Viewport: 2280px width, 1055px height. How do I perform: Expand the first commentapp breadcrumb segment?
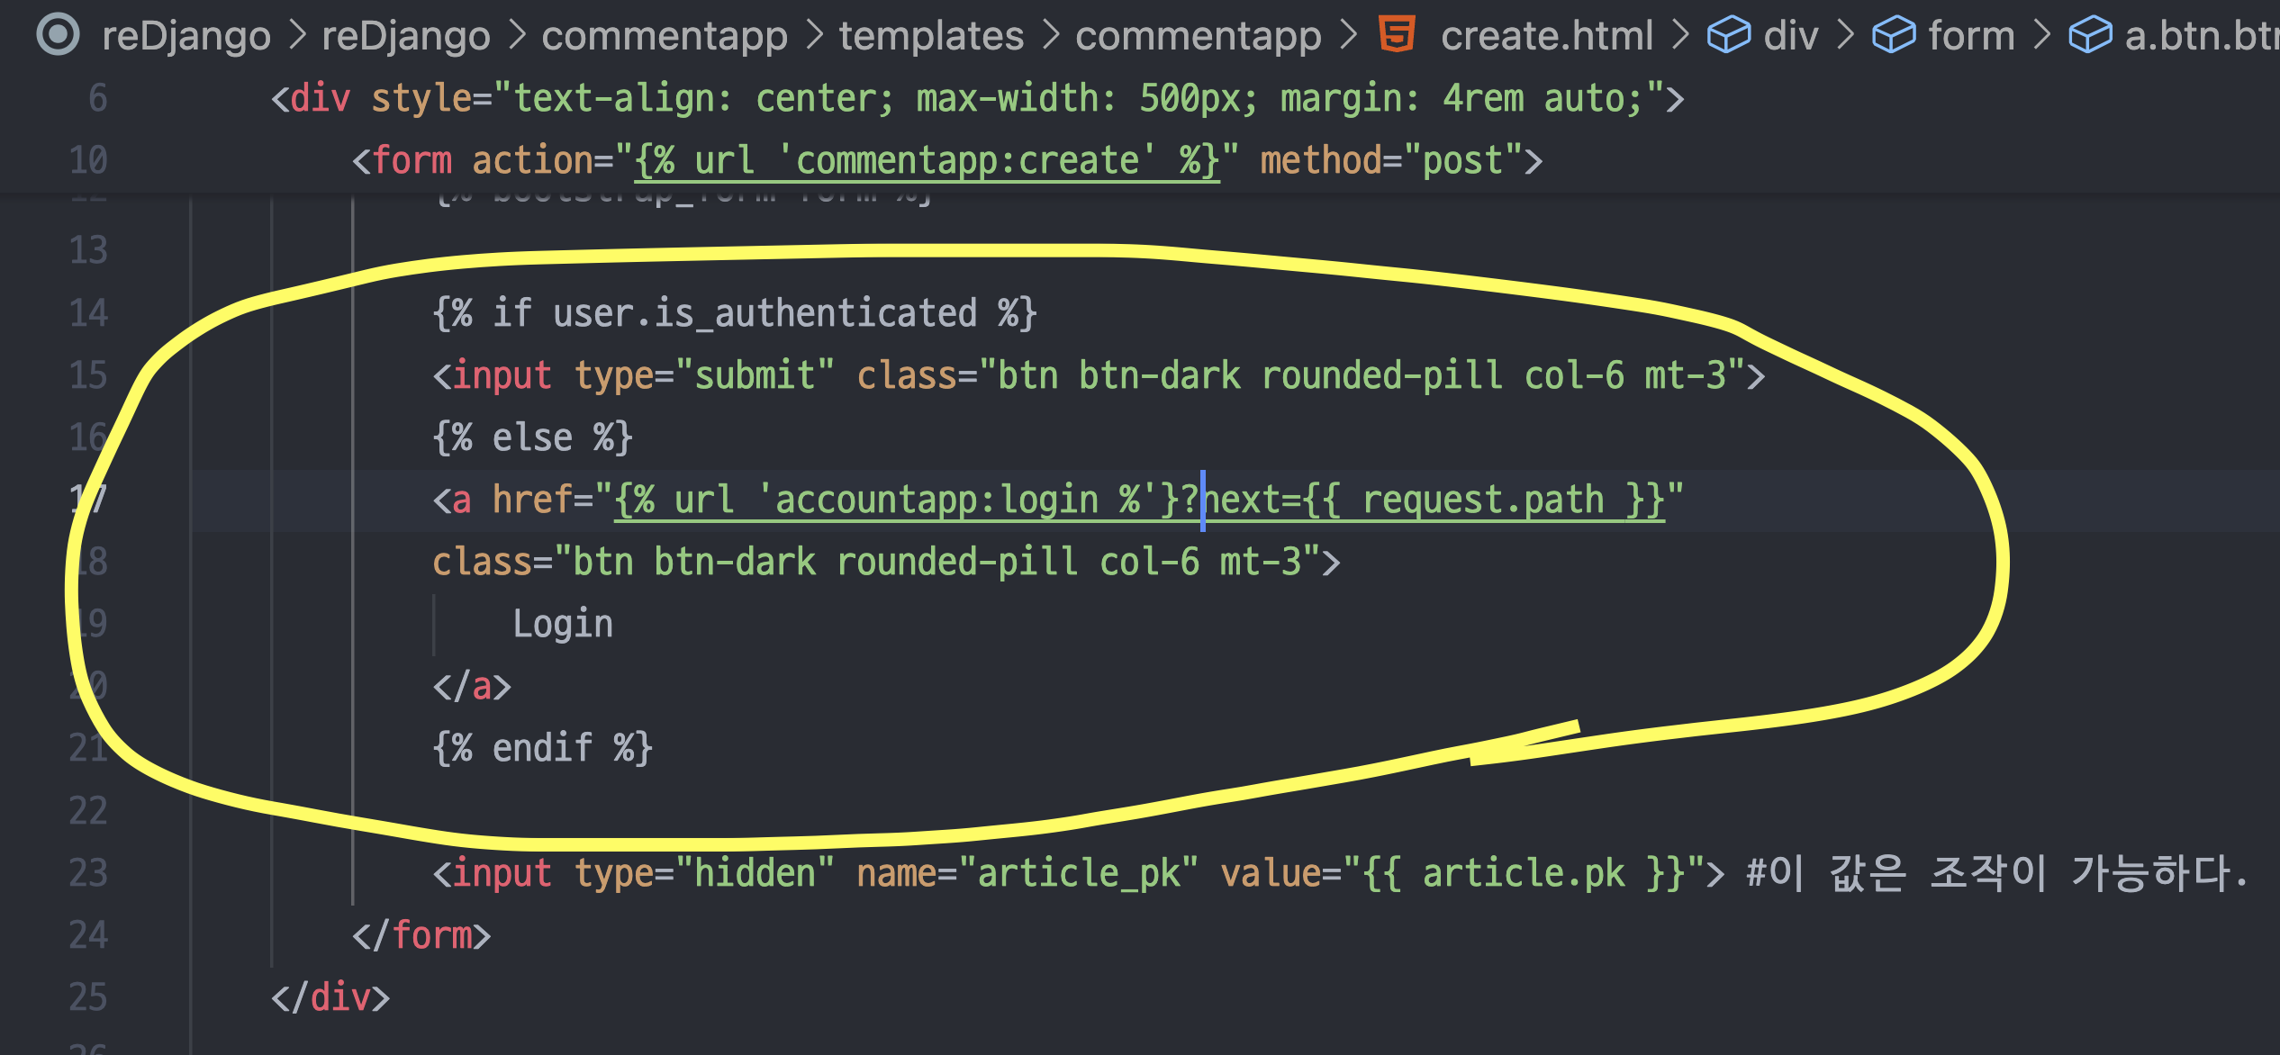tap(665, 36)
